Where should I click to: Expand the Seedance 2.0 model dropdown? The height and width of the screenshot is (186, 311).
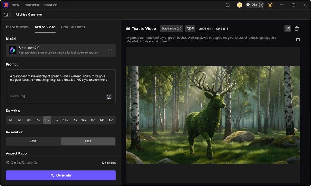tap(111, 50)
